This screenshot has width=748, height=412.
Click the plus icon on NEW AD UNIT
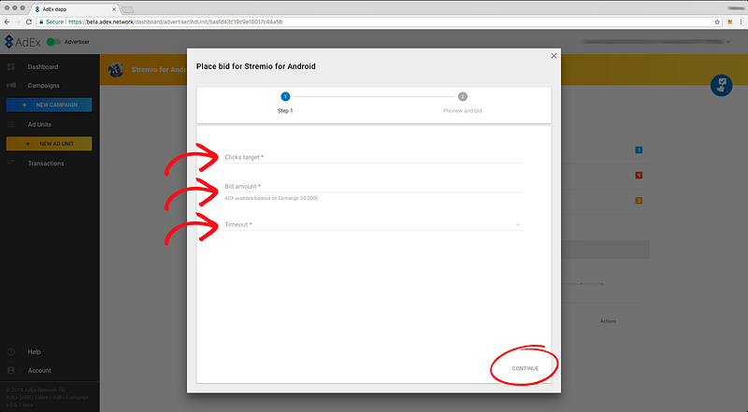click(x=28, y=144)
